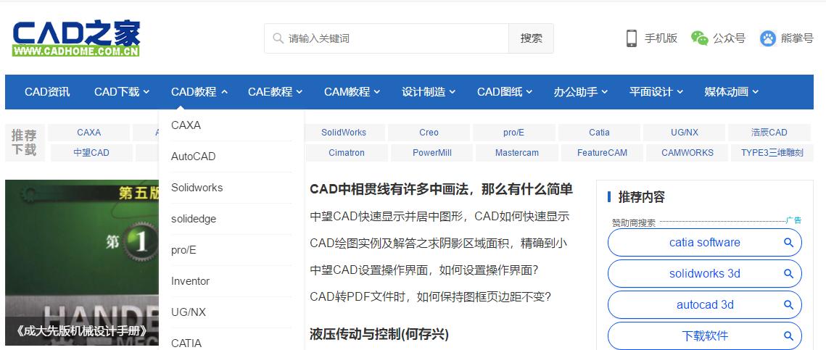Open article CAD转PDF文件时 页边距不变
This screenshot has height=350, width=826.
[430, 297]
